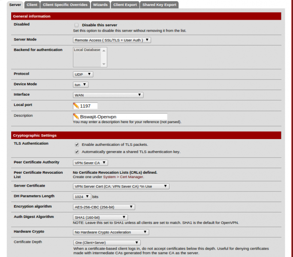This screenshot has width=293, height=257.
Task: Open the Hardware Crypto dropdown
Action: pos(111,232)
